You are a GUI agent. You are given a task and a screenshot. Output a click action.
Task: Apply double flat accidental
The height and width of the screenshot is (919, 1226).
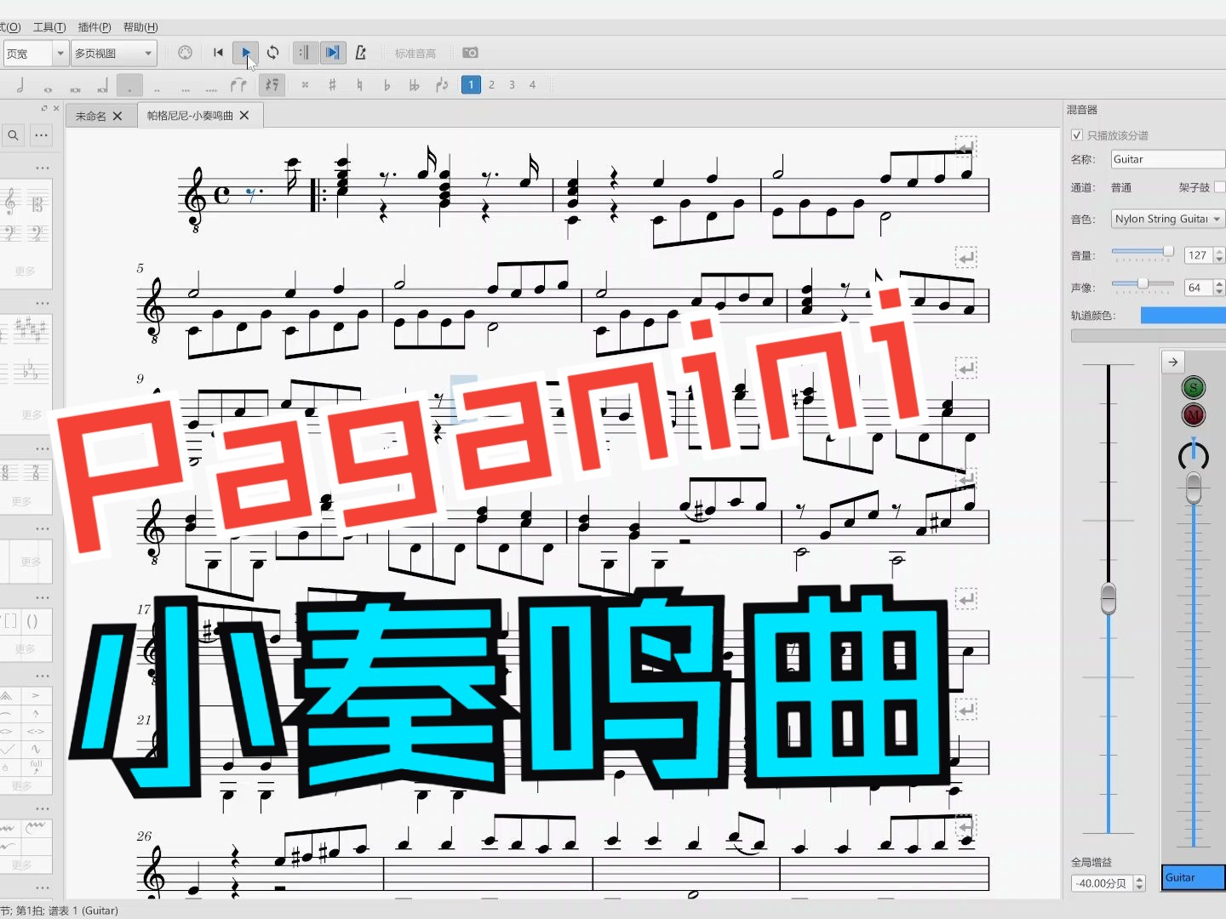tap(414, 85)
